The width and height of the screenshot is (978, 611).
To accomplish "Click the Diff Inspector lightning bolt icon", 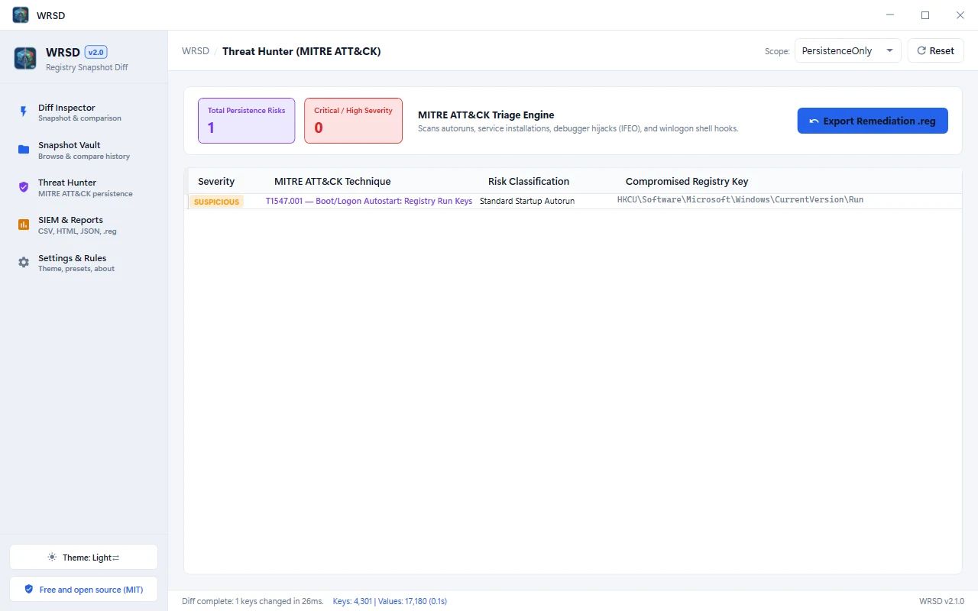I will tap(24, 112).
